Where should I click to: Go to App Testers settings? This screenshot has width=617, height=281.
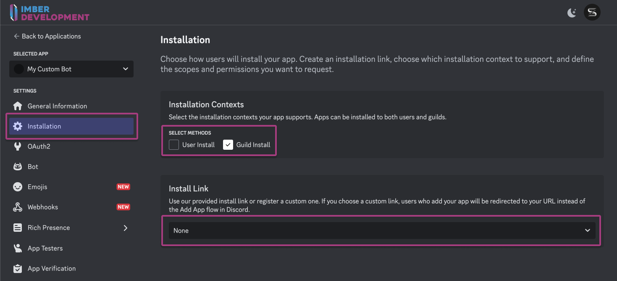click(x=45, y=248)
